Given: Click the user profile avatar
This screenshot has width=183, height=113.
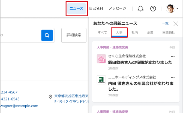Looking at the screenshot, I should click(x=170, y=8).
